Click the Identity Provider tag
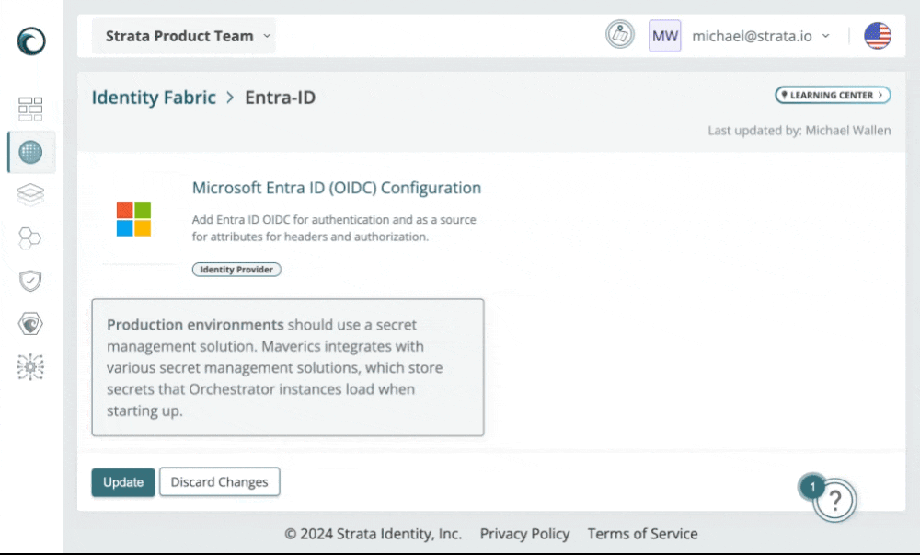Screen dimensions: 920x555 pyautogui.click(x=236, y=270)
